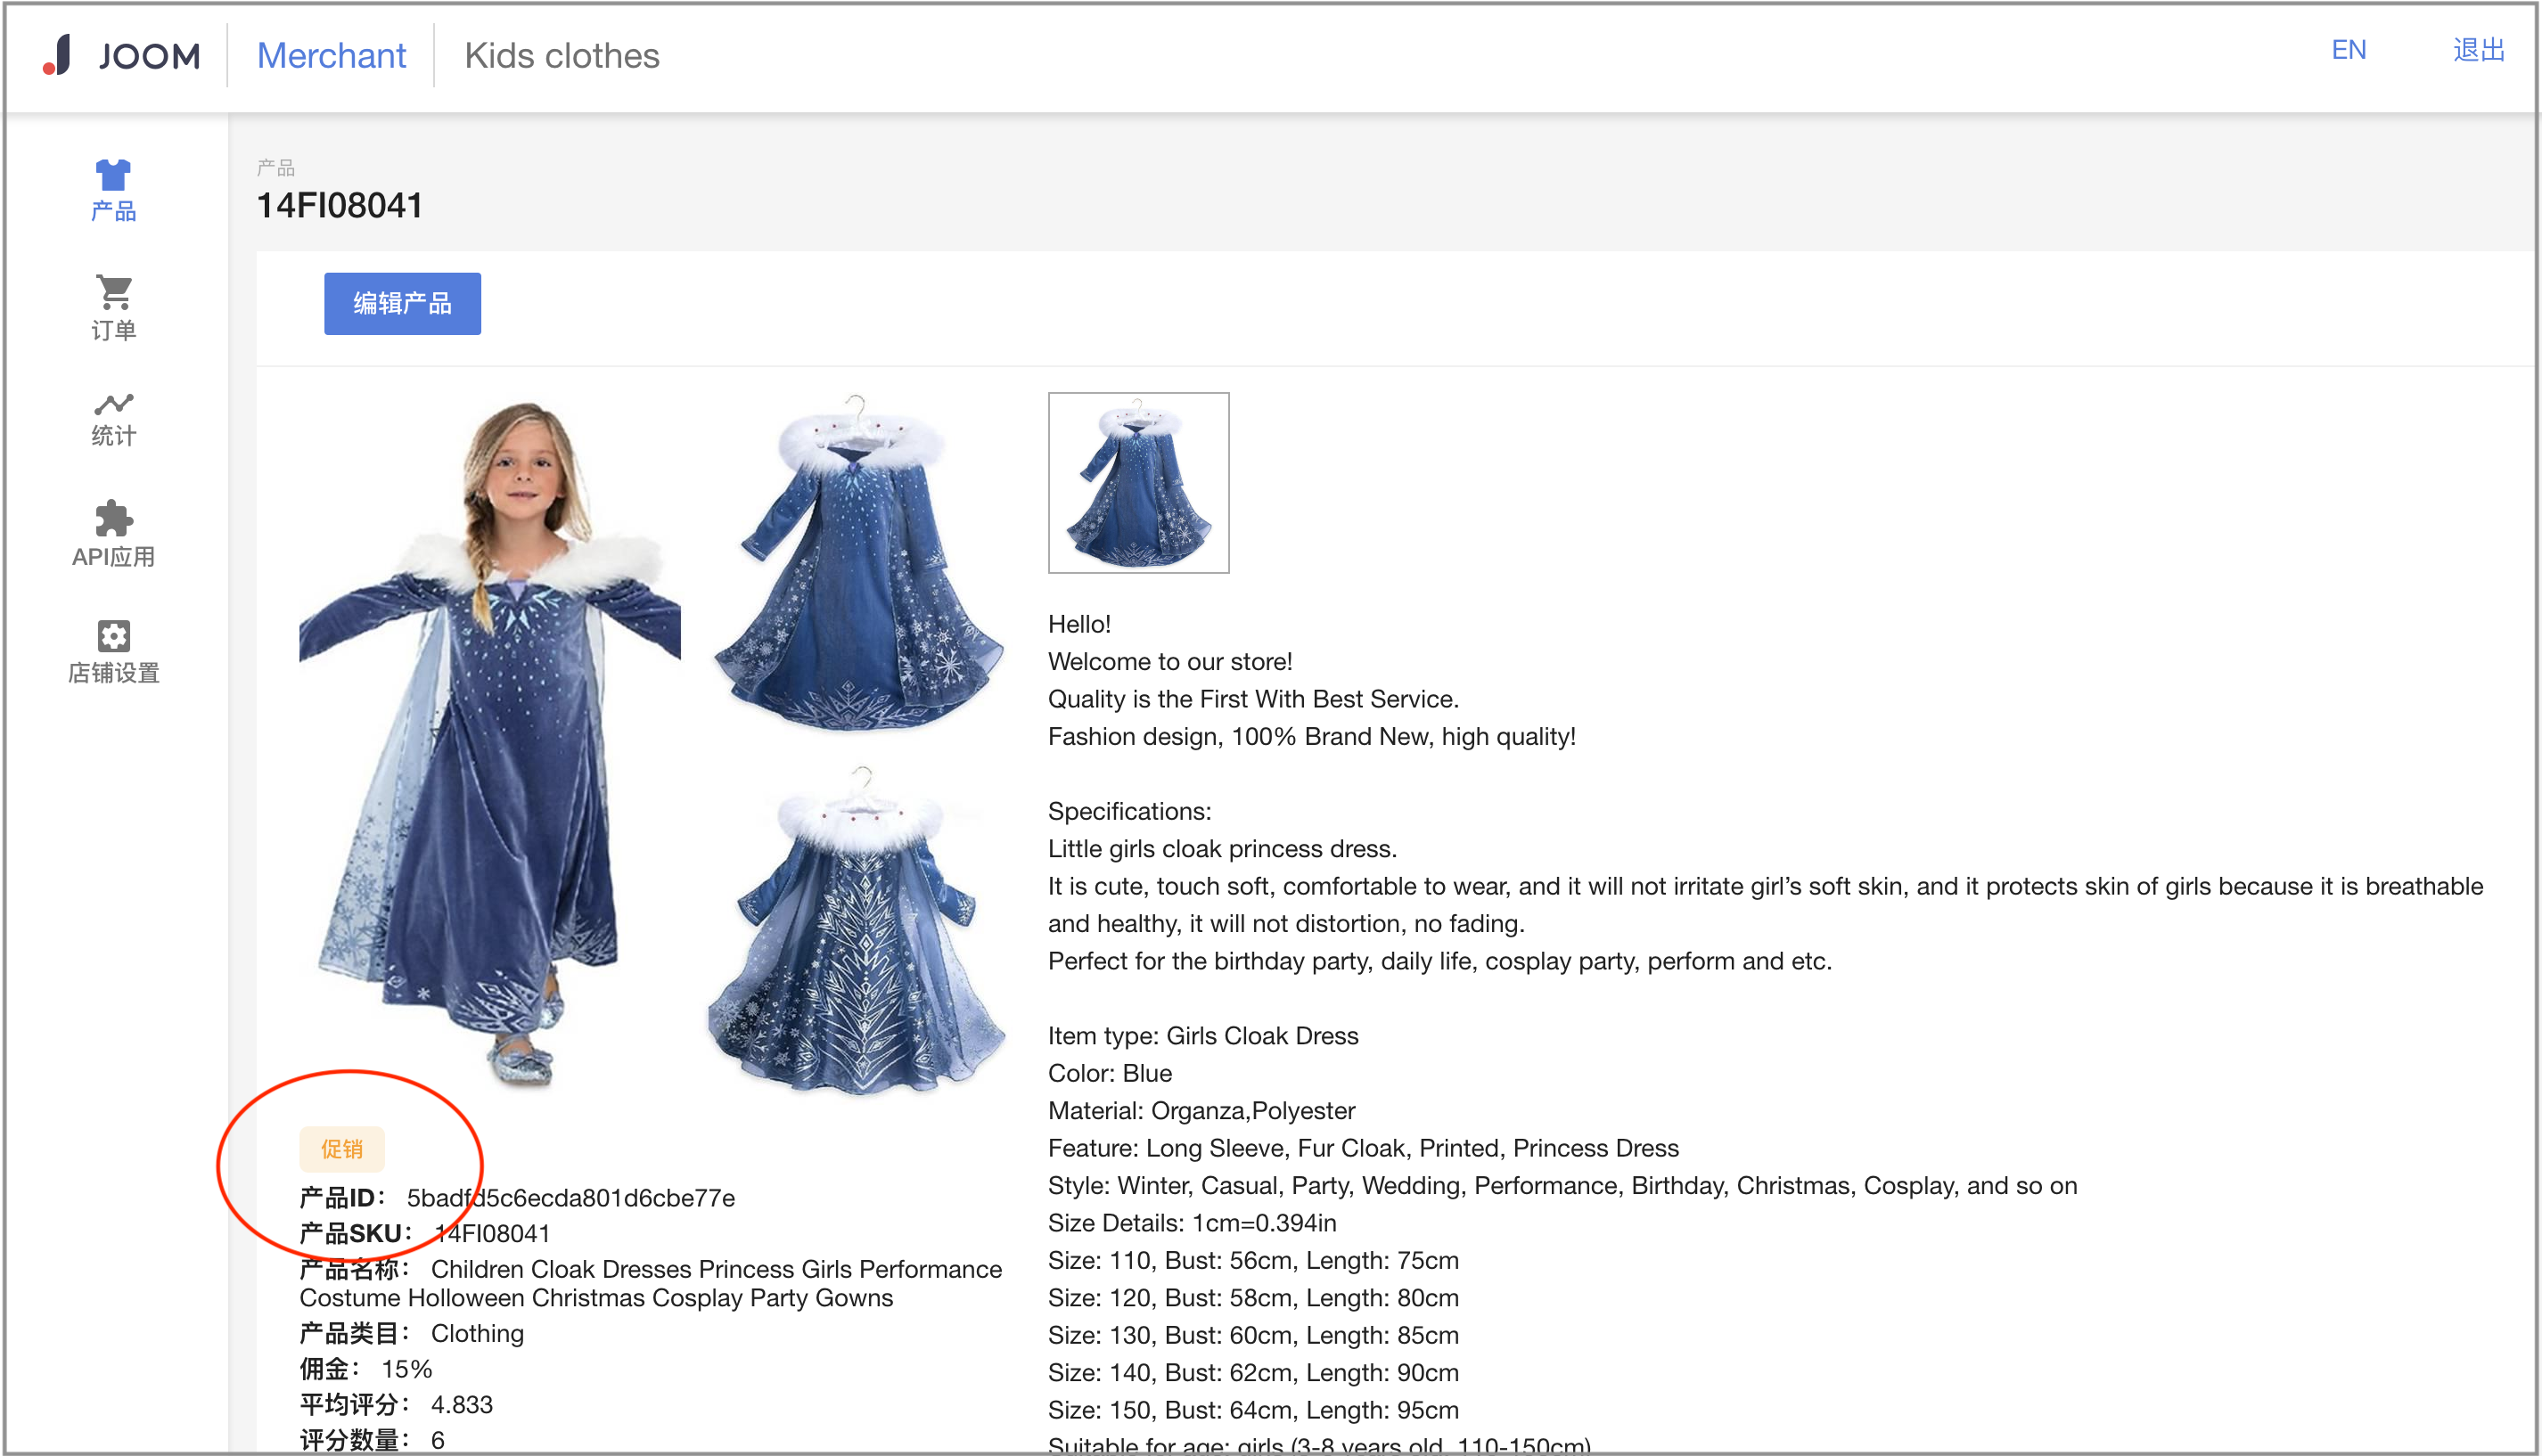Open the API apps puzzle icon
Viewport: 2542px width, 1456px height.
pyautogui.click(x=113, y=518)
